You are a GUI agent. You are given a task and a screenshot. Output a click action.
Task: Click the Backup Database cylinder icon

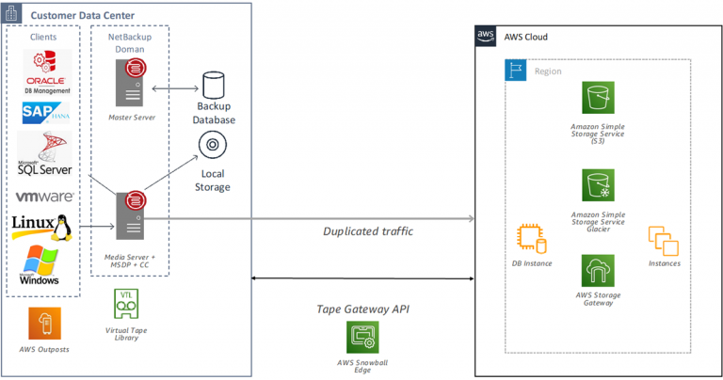(x=215, y=87)
